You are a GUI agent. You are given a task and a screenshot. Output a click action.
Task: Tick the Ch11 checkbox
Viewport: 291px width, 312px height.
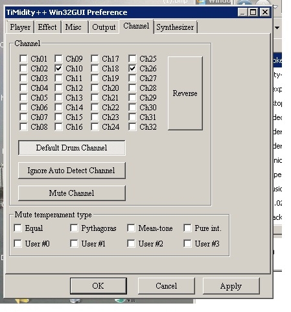58,78
